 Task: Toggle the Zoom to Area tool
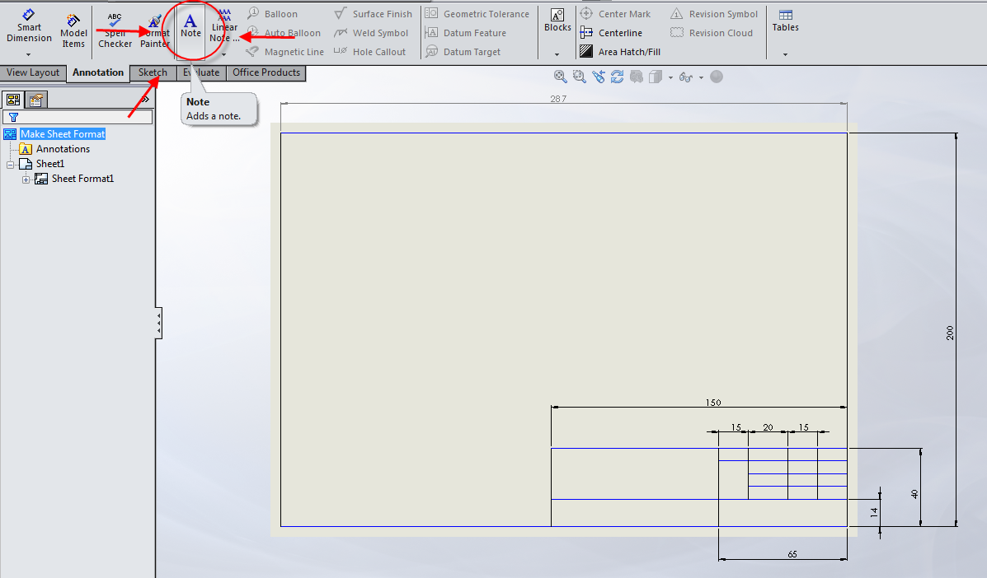579,76
